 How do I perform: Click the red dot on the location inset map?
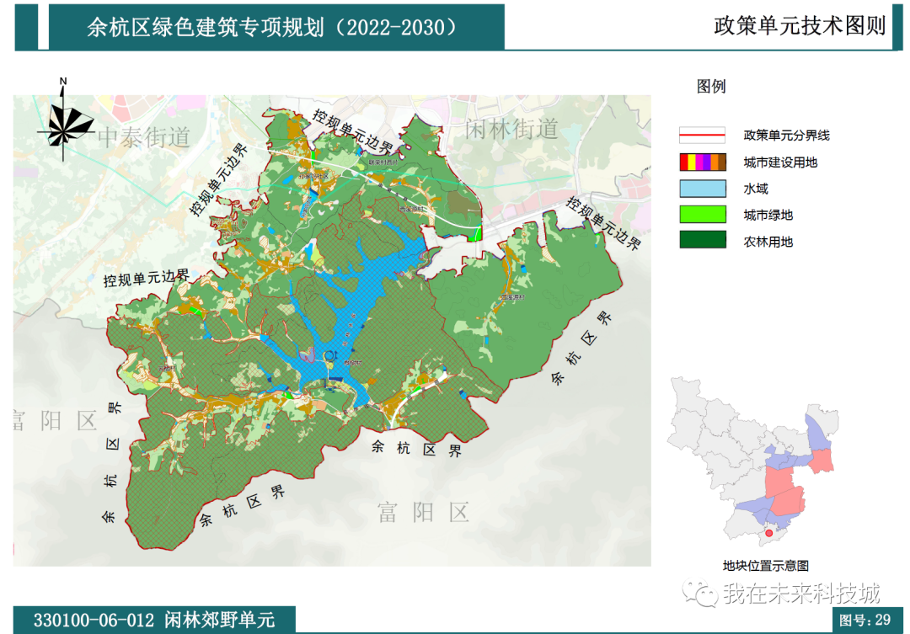coord(769,532)
